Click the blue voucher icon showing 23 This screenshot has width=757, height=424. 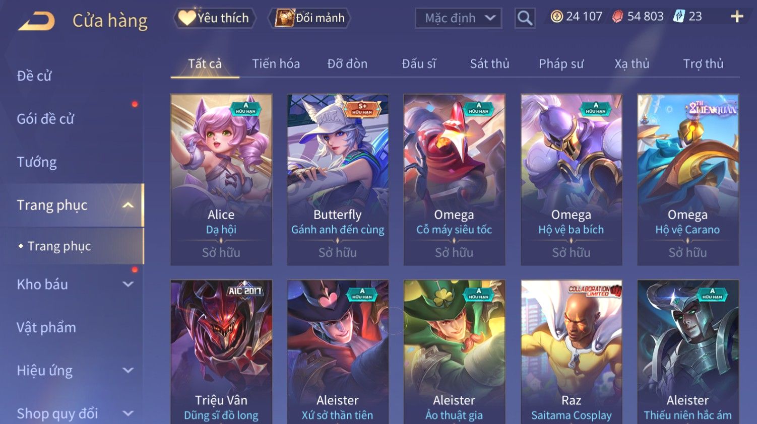pos(679,17)
